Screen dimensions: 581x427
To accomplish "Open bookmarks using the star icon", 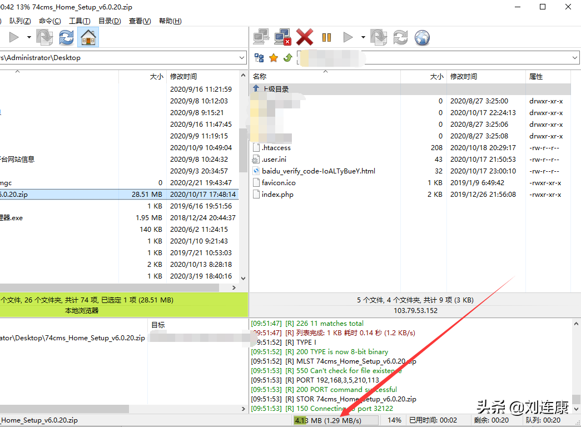I will [x=274, y=58].
